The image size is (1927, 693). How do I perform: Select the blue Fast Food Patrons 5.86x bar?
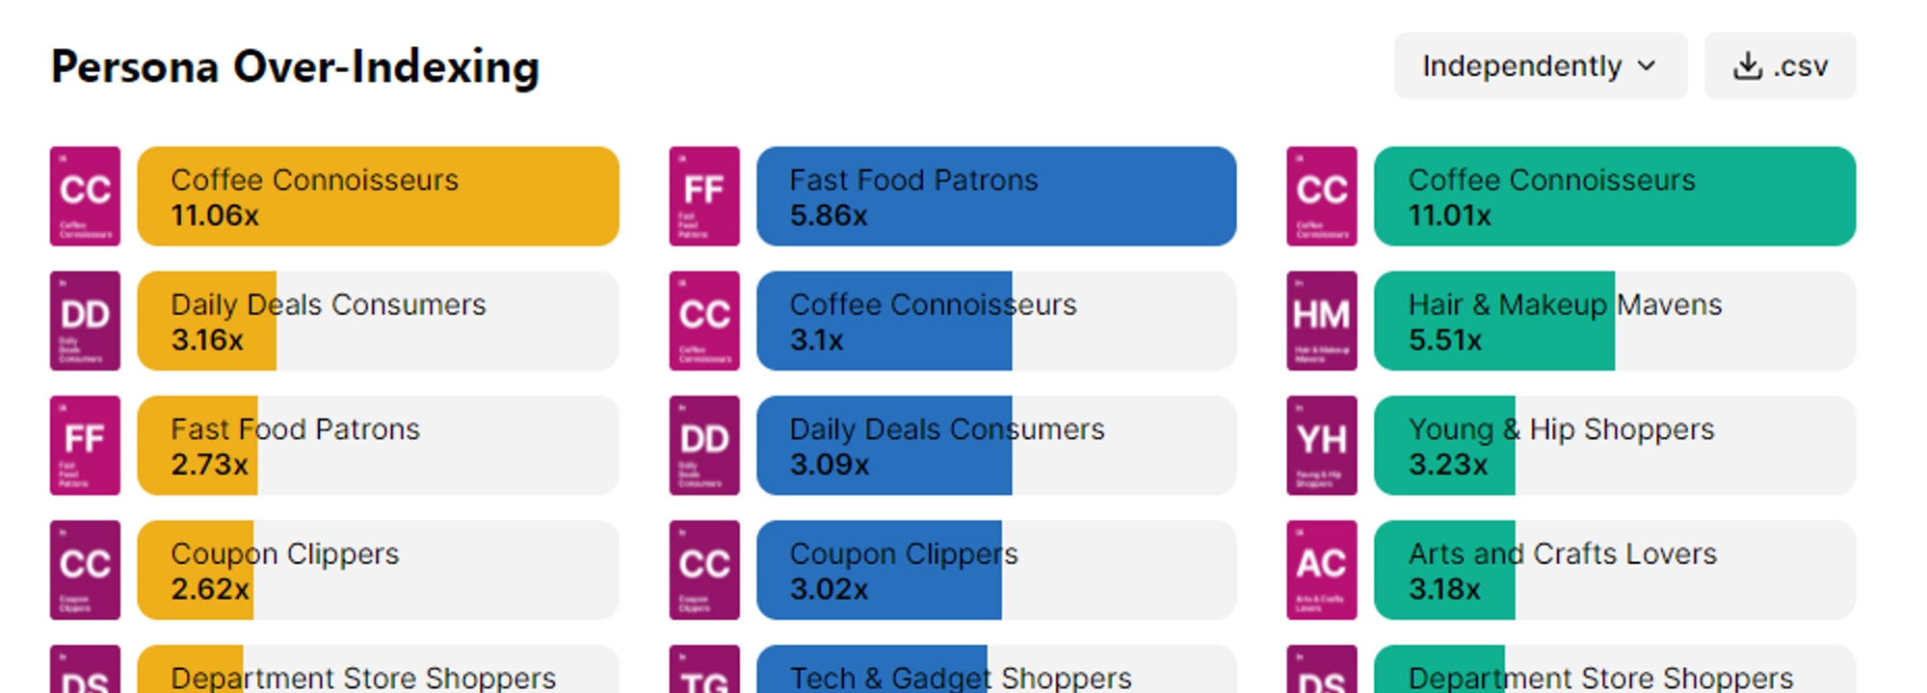tap(996, 196)
